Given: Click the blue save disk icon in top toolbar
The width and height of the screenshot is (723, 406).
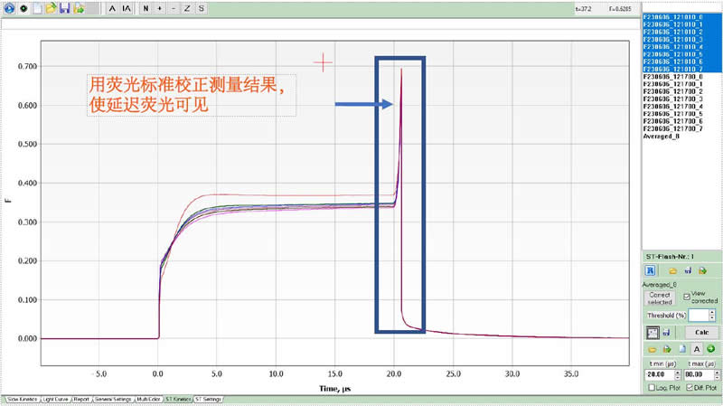Looking at the screenshot, I should [x=65, y=8].
